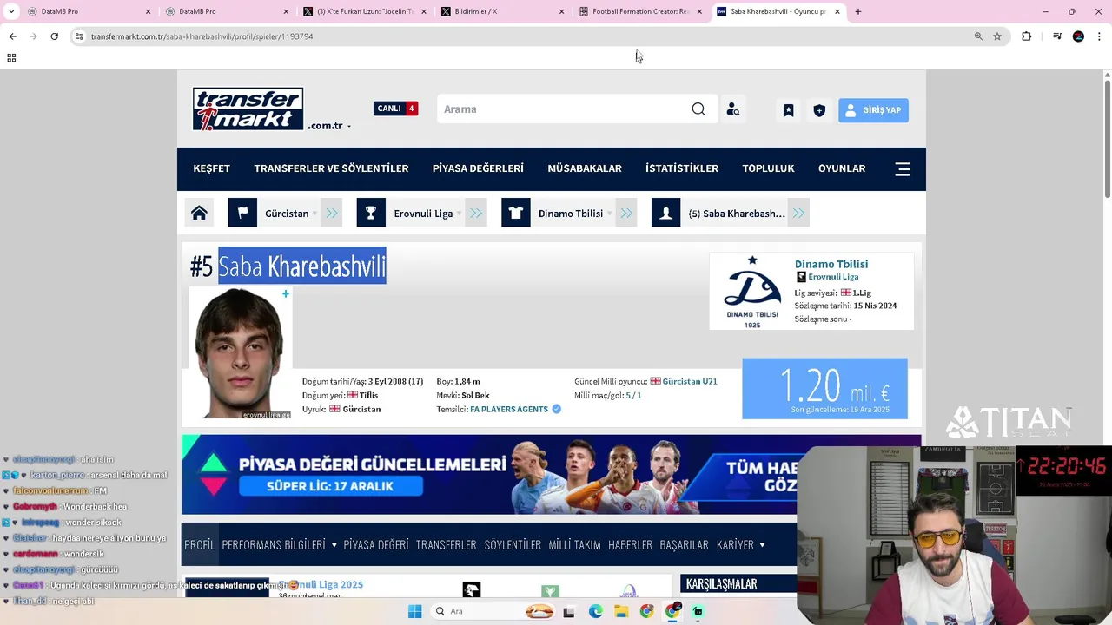The height and width of the screenshot is (625, 1112).
Task: Click GİRİŞ YAP login button
Action: click(x=873, y=110)
